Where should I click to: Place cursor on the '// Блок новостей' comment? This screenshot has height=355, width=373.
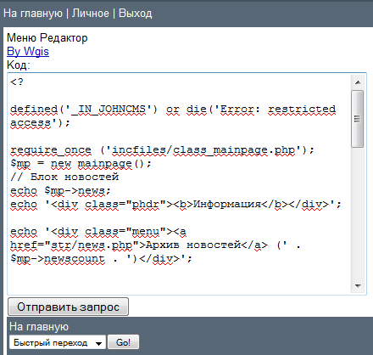64,177
